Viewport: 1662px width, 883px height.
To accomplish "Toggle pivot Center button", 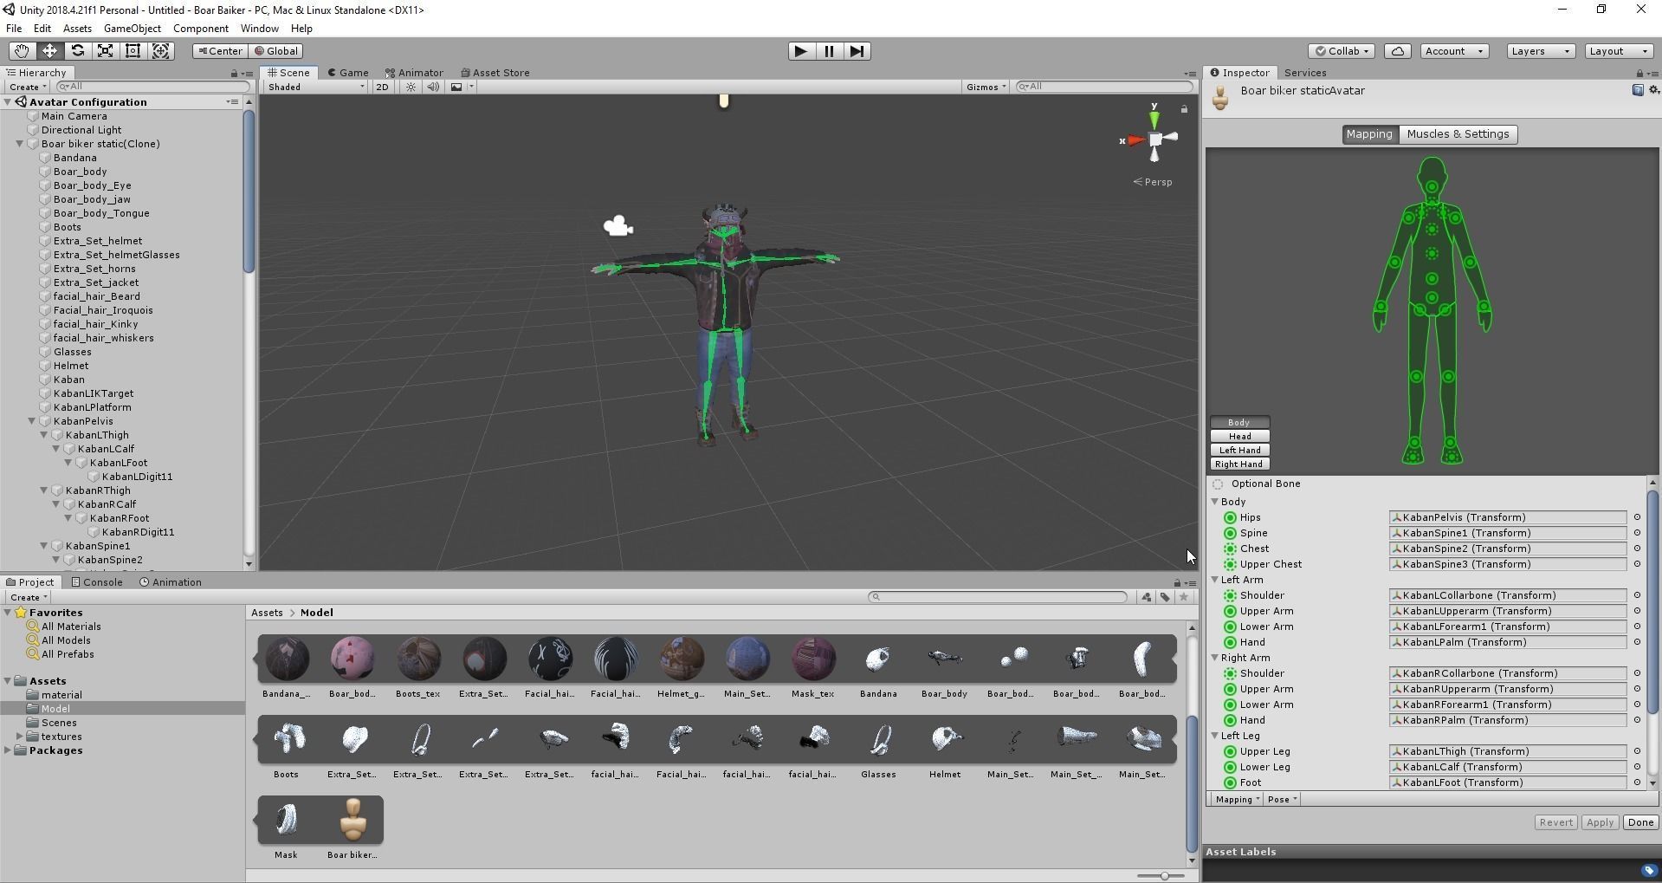I will pyautogui.click(x=220, y=51).
